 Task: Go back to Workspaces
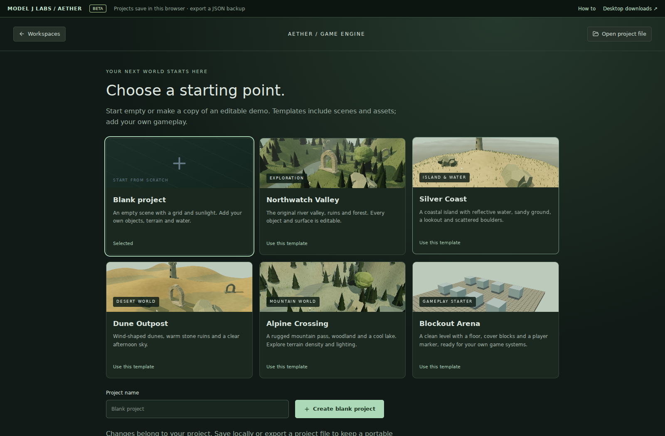[x=39, y=34]
